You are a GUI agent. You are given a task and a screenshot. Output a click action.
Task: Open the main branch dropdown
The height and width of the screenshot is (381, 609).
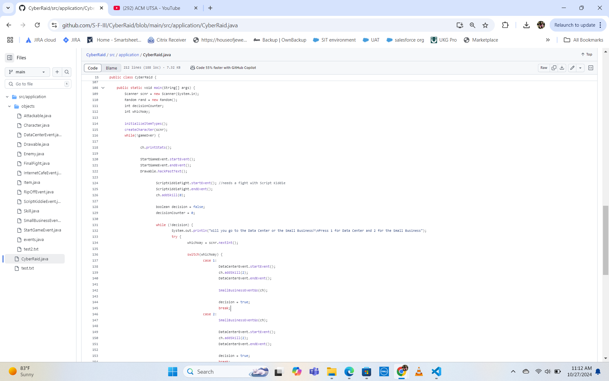tap(27, 72)
